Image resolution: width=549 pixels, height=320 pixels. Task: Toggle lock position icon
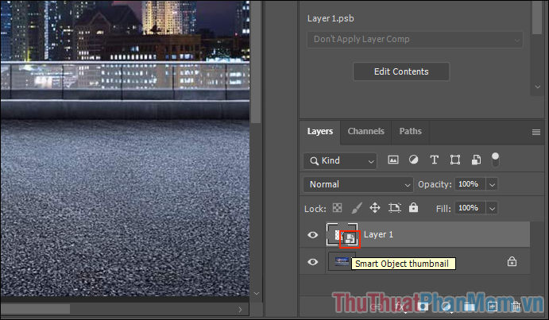[x=375, y=208]
